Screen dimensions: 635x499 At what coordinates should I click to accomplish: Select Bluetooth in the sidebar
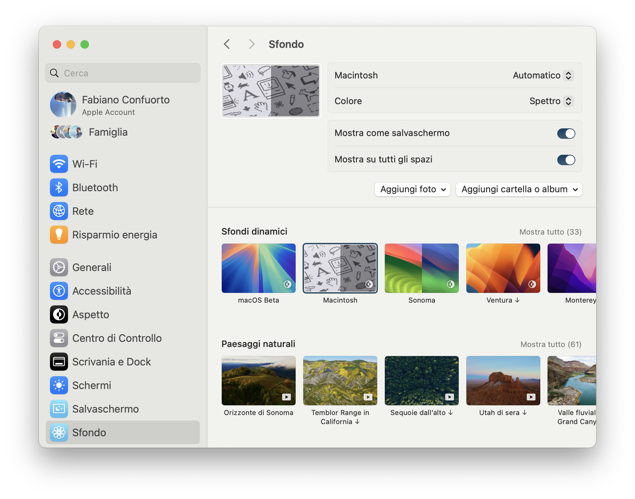pos(123,187)
